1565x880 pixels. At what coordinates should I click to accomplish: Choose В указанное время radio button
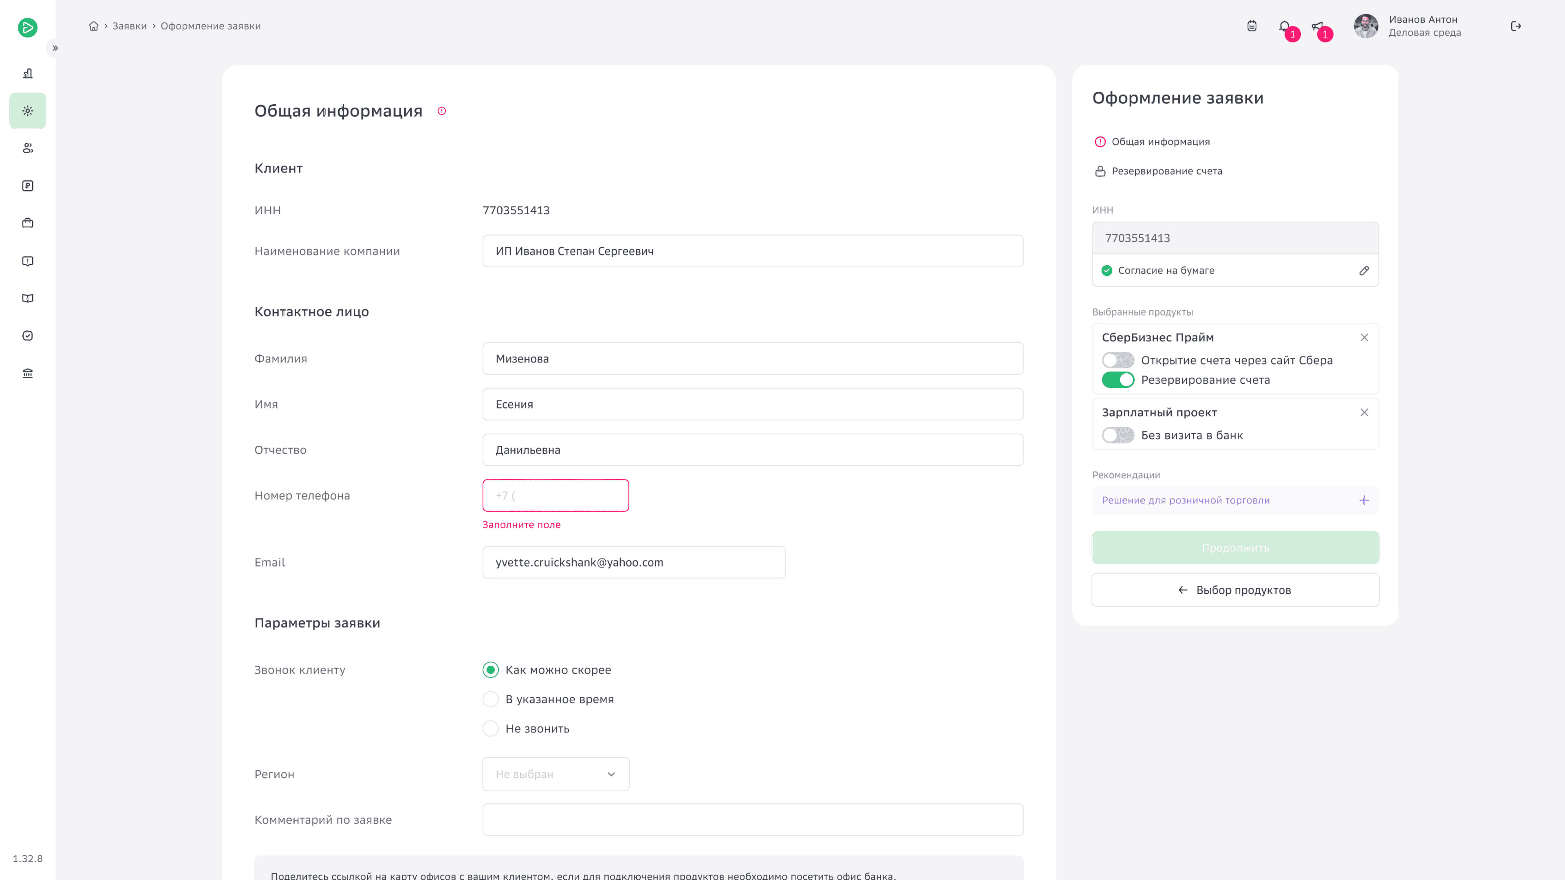(x=490, y=700)
